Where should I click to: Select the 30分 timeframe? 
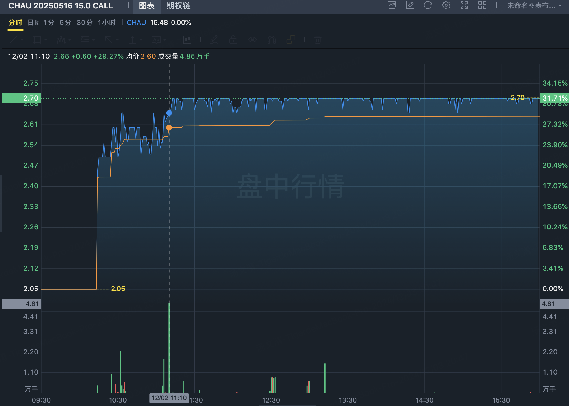click(x=85, y=23)
